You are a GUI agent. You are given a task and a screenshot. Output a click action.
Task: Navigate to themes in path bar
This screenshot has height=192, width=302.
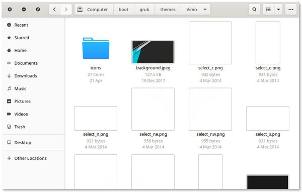coord(168,10)
